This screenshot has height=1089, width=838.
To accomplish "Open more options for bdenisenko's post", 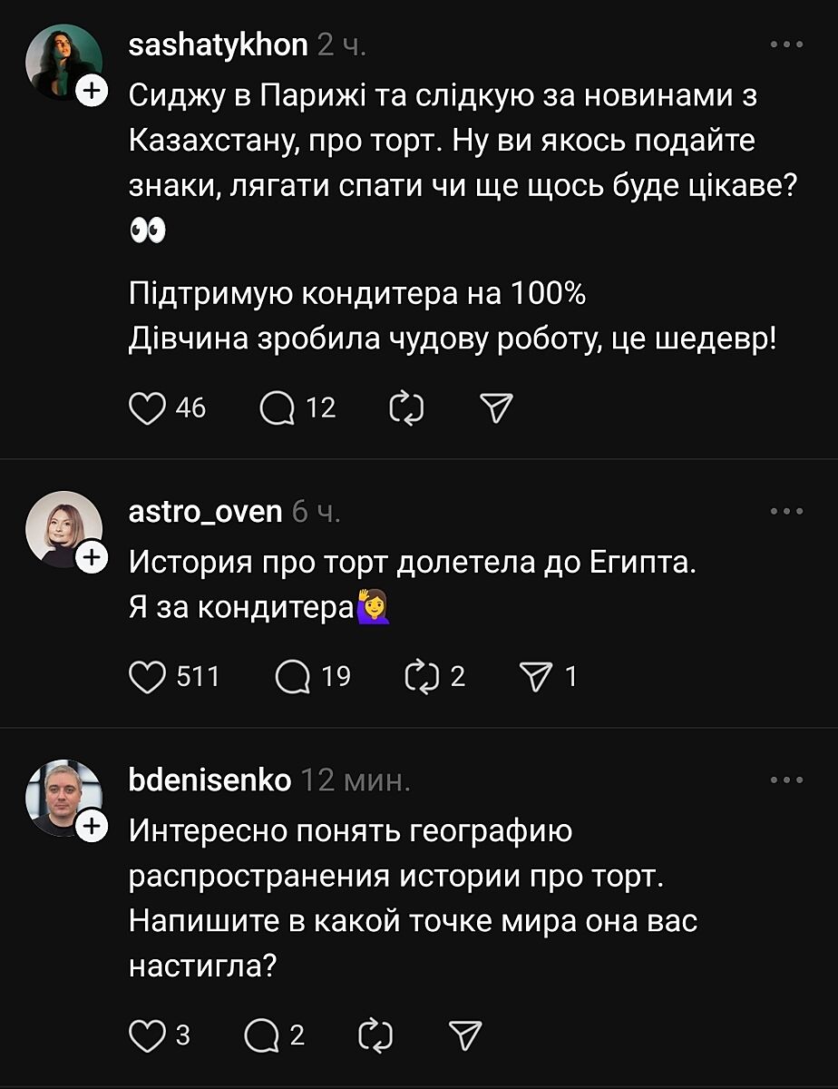I will 785,780.
